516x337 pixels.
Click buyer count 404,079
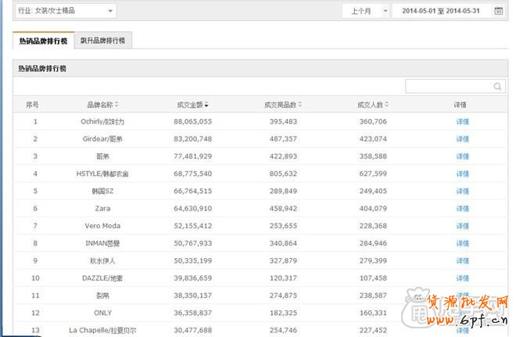pyautogui.click(x=373, y=209)
